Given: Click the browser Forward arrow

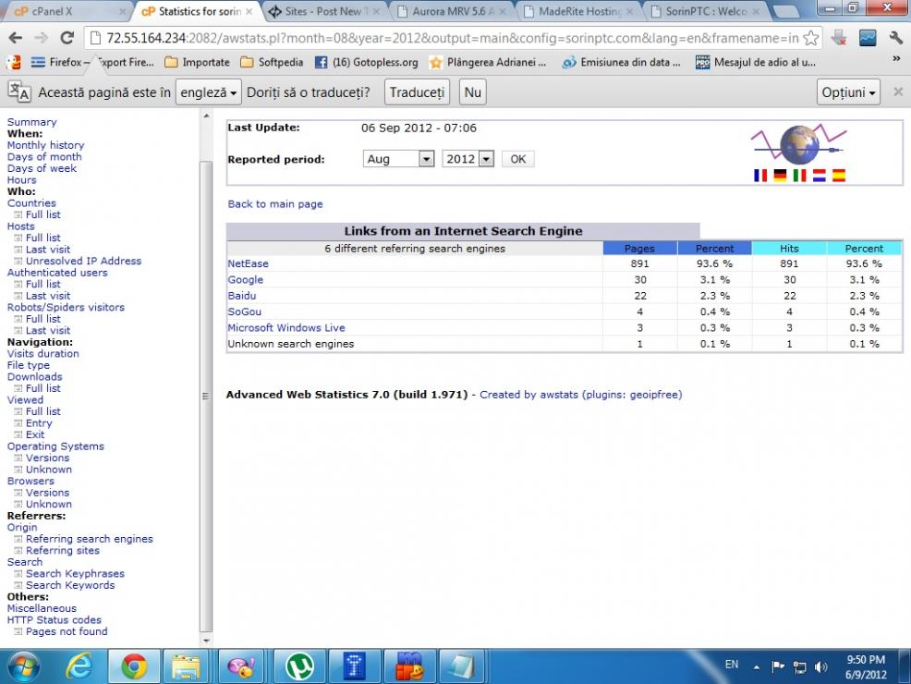Looking at the screenshot, I should (x=42, y=38).
